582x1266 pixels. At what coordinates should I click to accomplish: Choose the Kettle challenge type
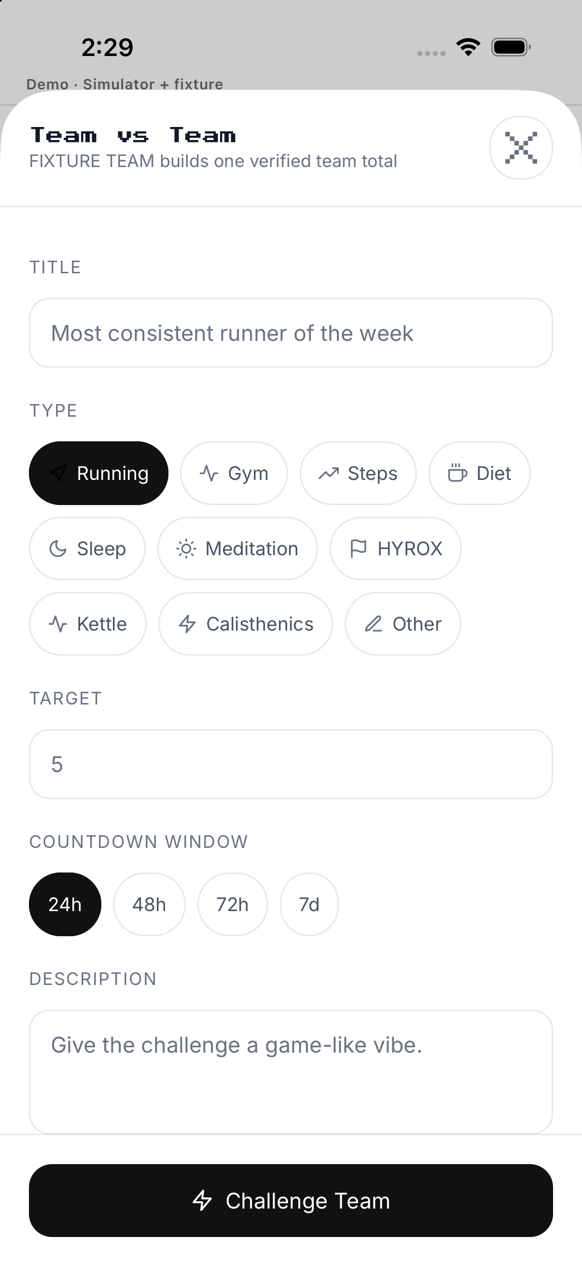coord(88,624)
